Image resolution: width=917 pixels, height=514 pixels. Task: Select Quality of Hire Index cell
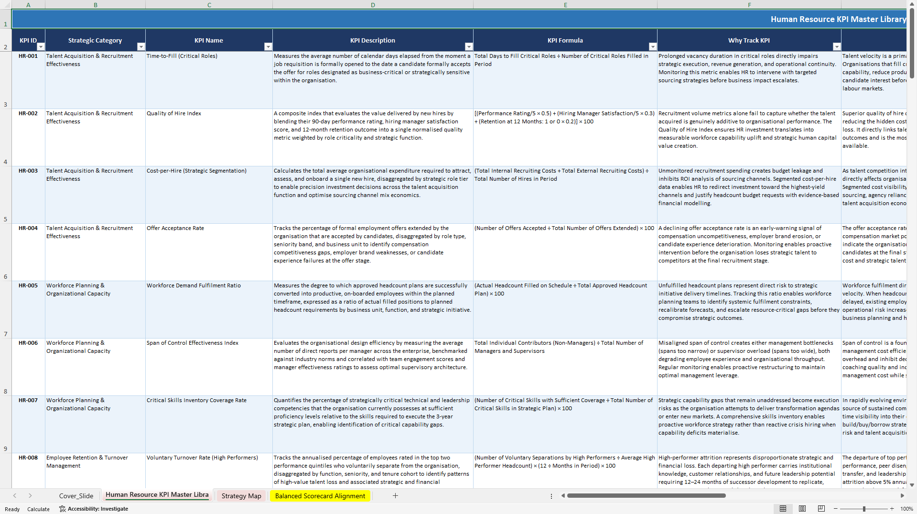coord(209,137)
